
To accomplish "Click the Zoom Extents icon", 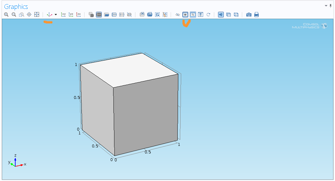I will click(37, 15).
